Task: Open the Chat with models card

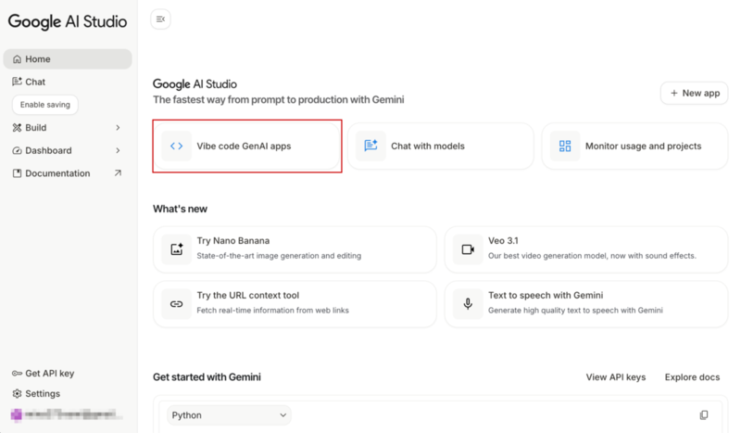Action: coord(441,146)
